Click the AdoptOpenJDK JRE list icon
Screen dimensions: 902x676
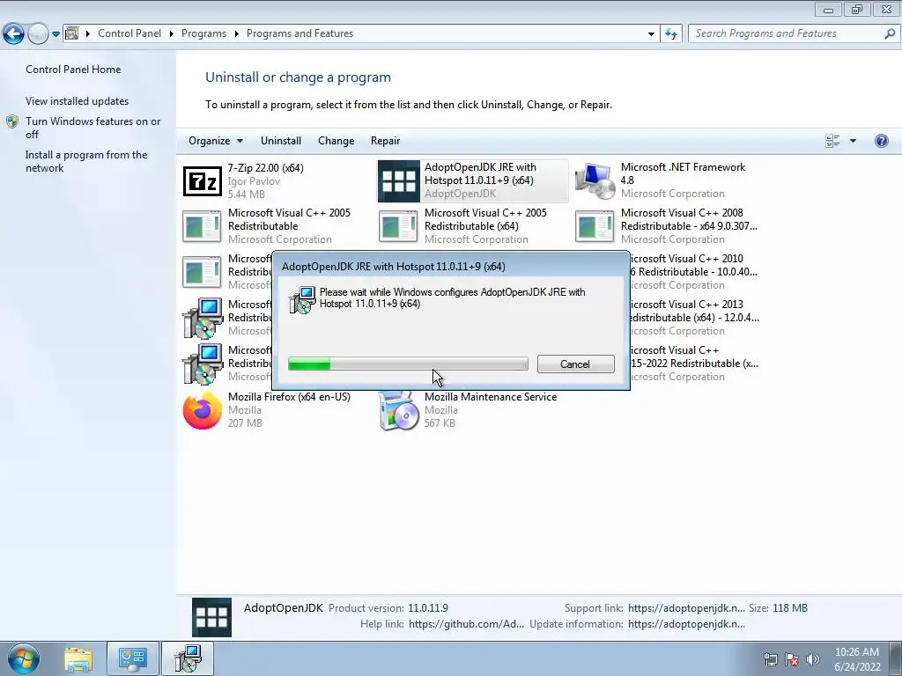tap(399, 181)
